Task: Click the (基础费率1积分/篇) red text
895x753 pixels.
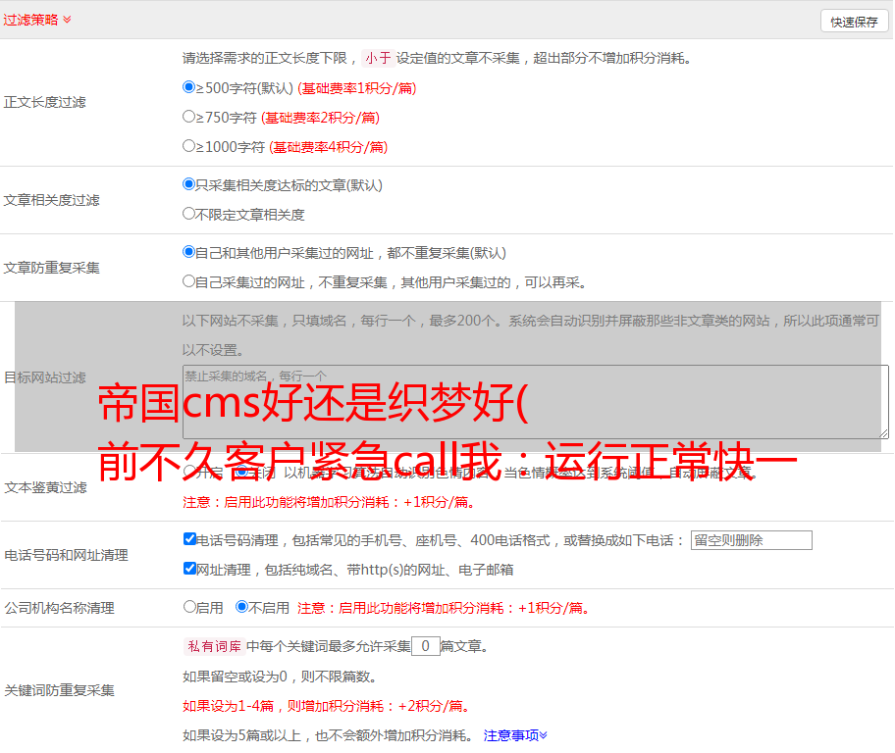Action: (357, 88)
